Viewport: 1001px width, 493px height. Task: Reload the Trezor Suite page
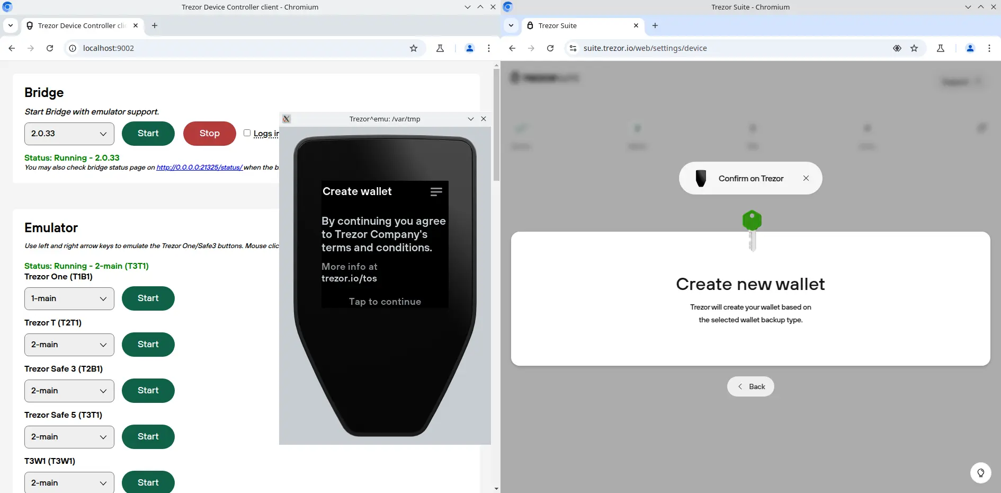[x=550, y=48]
